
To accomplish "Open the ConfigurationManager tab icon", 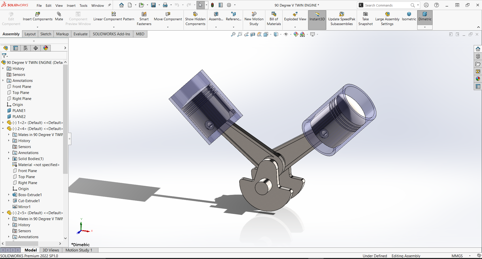I will [x=26, y=48].
